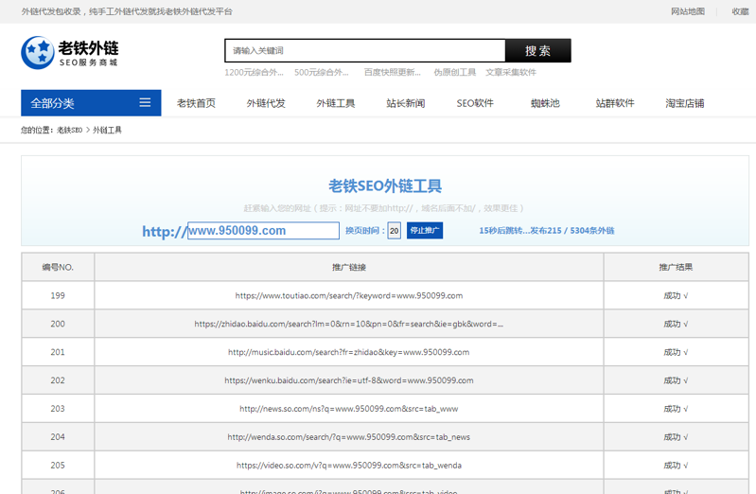756x494 pixels.
Task: Click the 成功 √ result in row 199
Action: point(676,295)
